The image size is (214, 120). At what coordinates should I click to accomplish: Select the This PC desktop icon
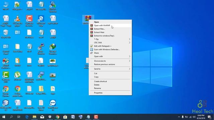[x=6, y=6]
